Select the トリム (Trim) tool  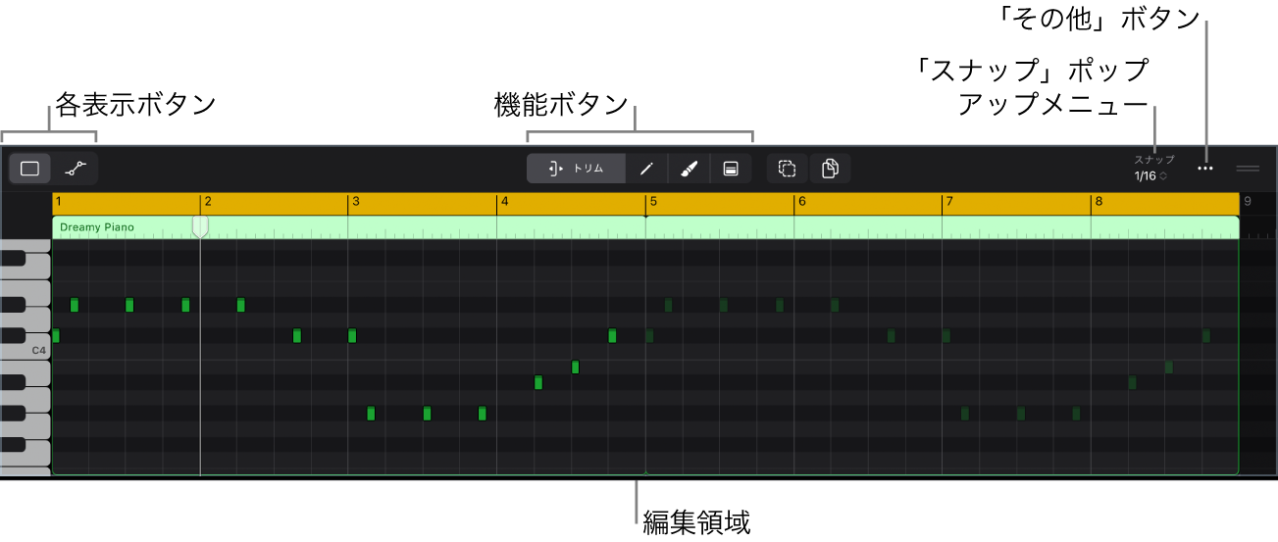577,169
